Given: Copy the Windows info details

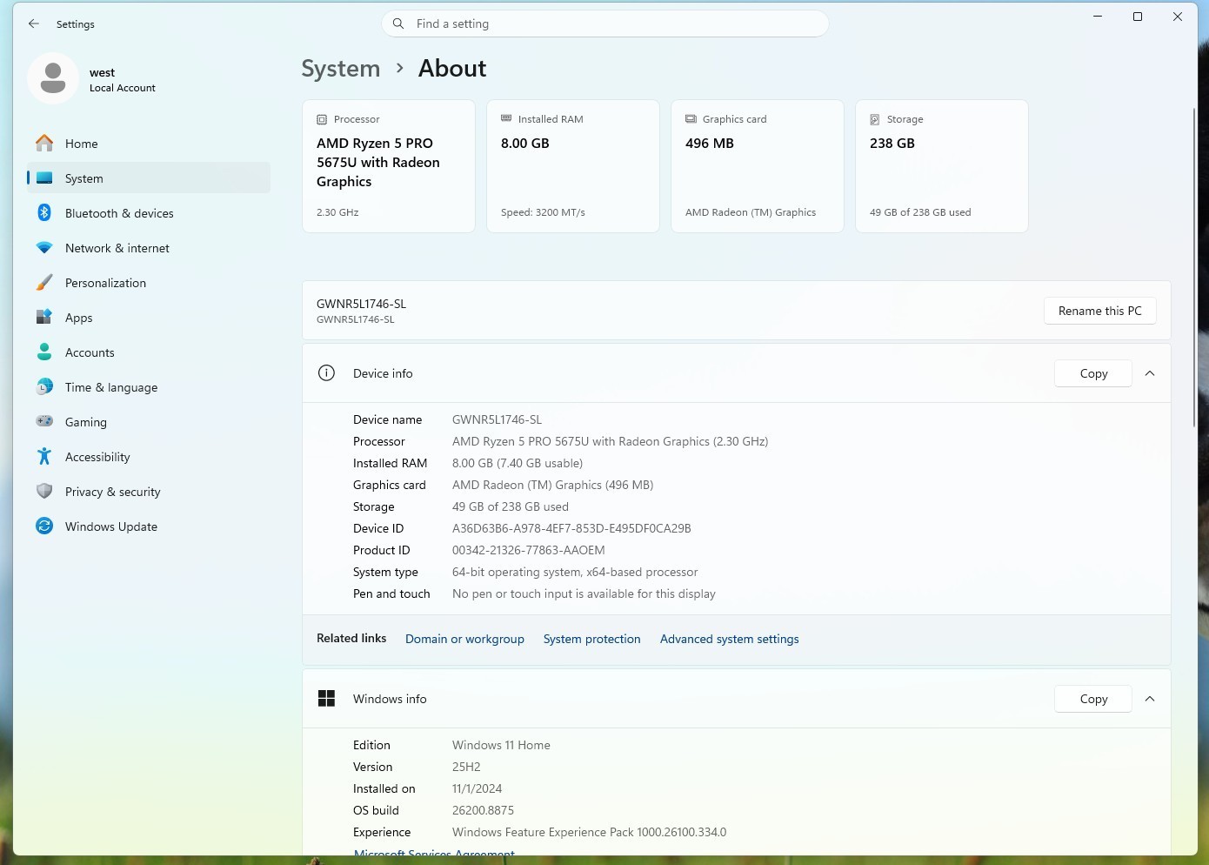Looking at the screenshot, I should click(1093, 699).
